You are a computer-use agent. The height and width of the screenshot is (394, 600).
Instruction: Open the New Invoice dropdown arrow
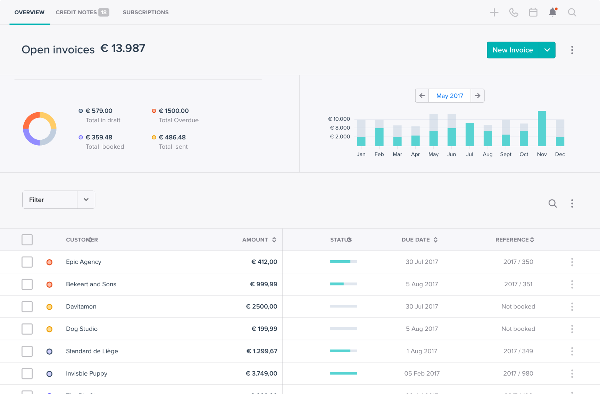[547, 50]
